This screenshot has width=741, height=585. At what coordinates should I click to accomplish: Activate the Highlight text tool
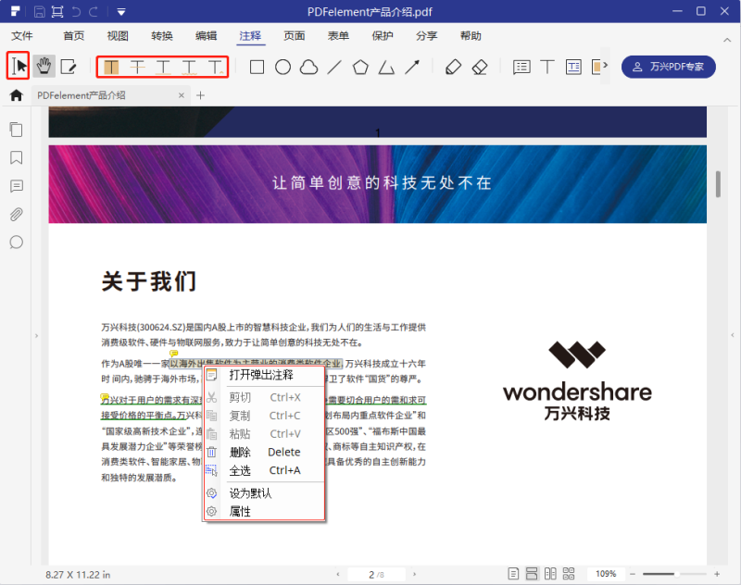point(109,67)
